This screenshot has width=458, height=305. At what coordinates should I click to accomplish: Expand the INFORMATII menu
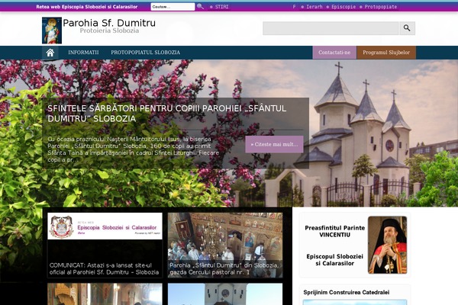coord(83,53)
